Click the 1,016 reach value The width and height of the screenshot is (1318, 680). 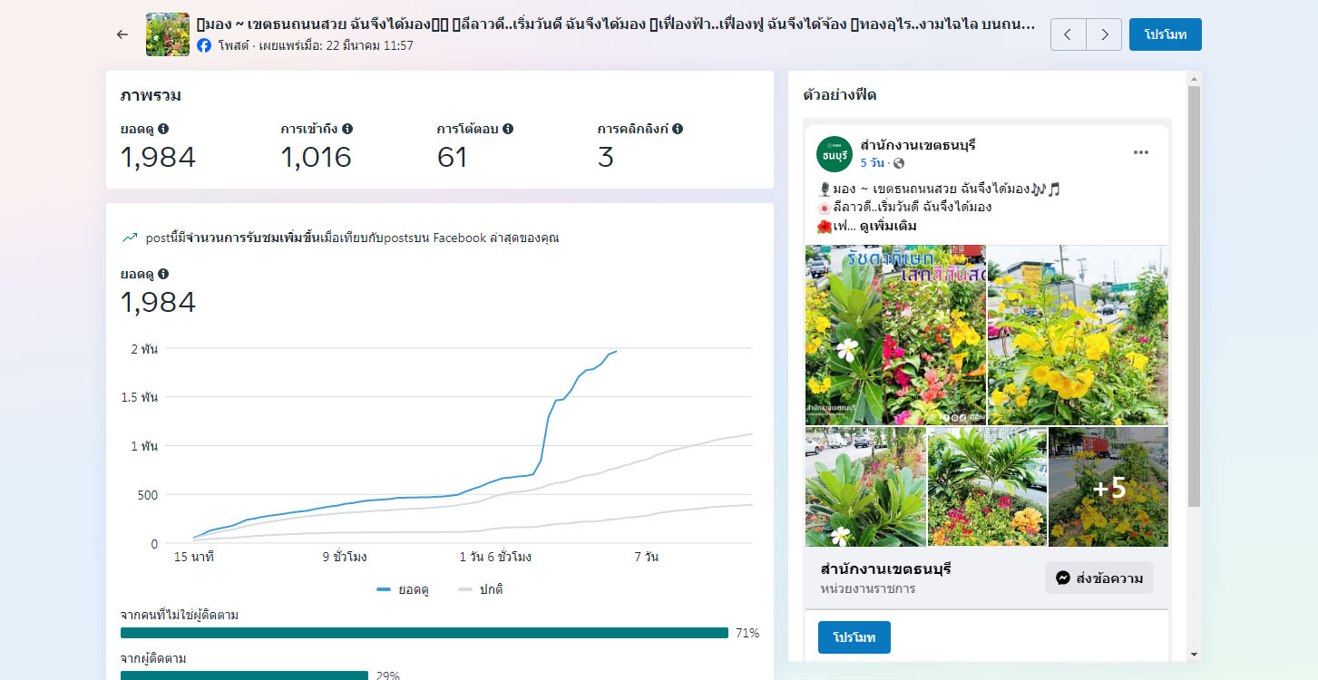pyautogui.click(x=316, y=158)
